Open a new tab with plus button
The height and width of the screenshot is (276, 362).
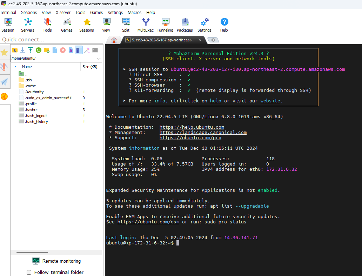tap(213, 40)
